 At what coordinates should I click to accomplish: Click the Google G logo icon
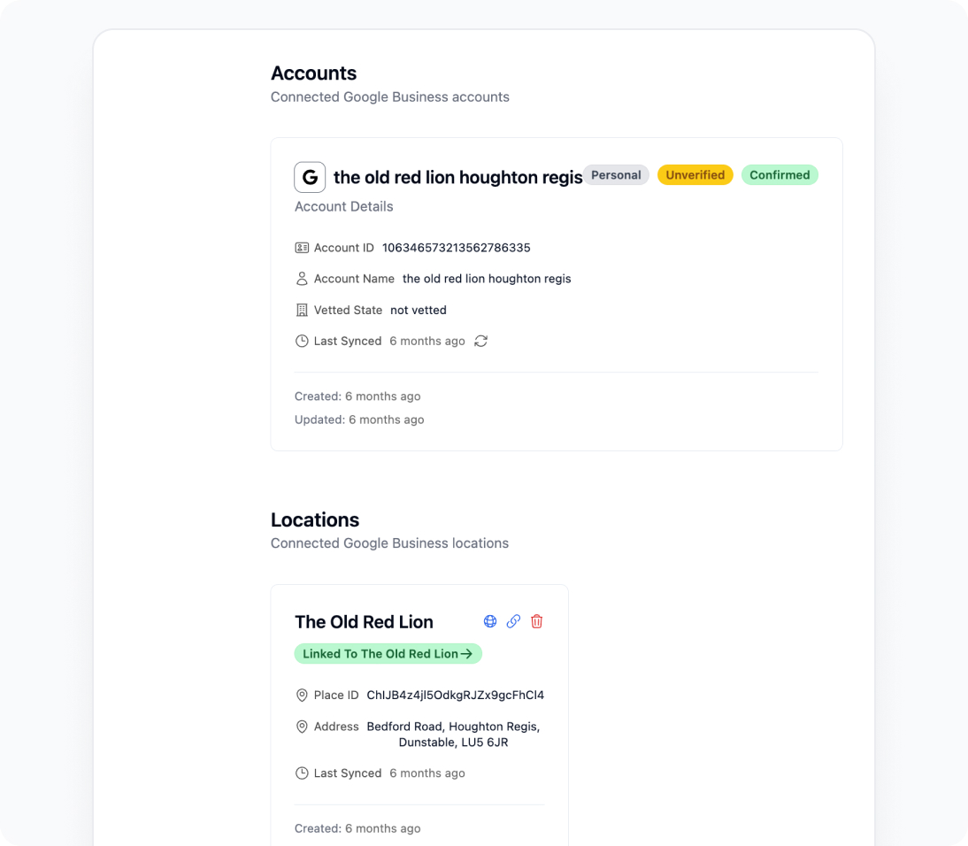310,177
